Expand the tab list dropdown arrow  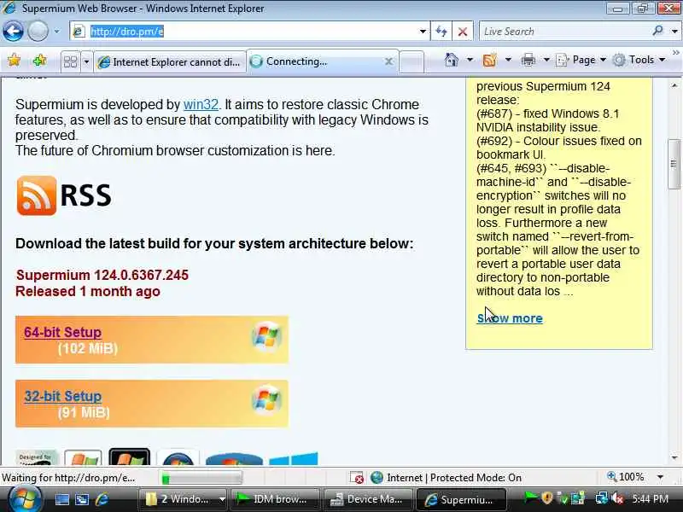(86, 61)
